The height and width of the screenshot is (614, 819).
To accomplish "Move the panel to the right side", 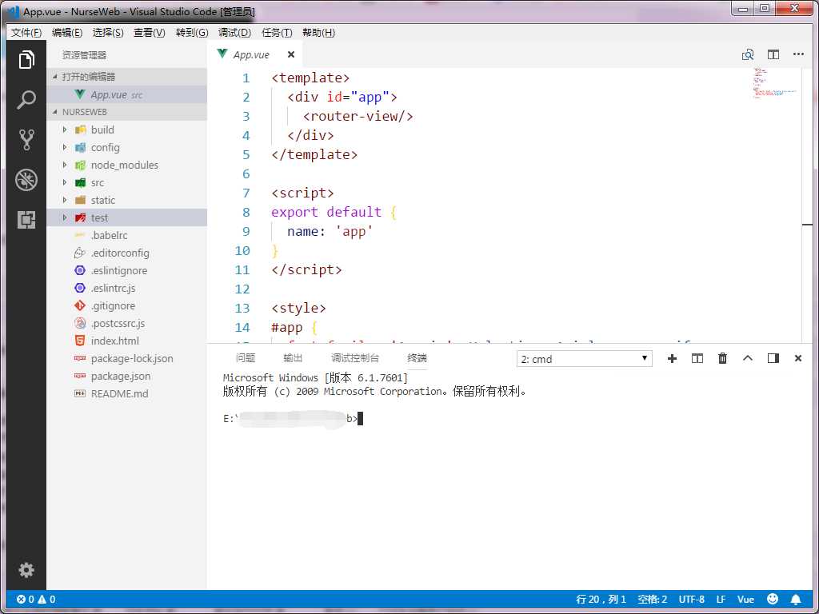I will point(773,358).
